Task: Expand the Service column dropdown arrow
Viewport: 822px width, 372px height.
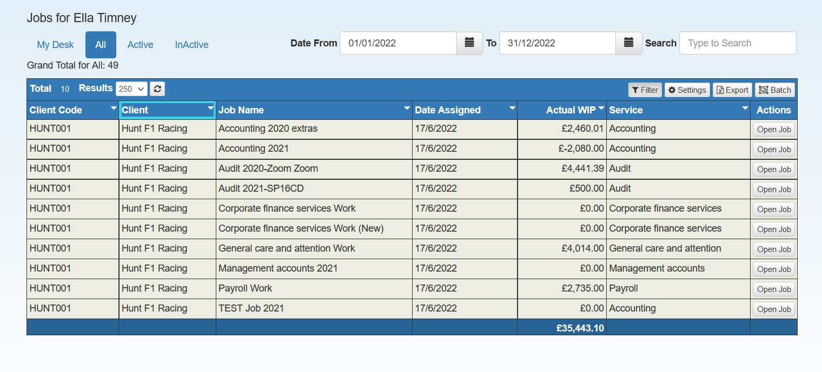Action: [745, 109]
